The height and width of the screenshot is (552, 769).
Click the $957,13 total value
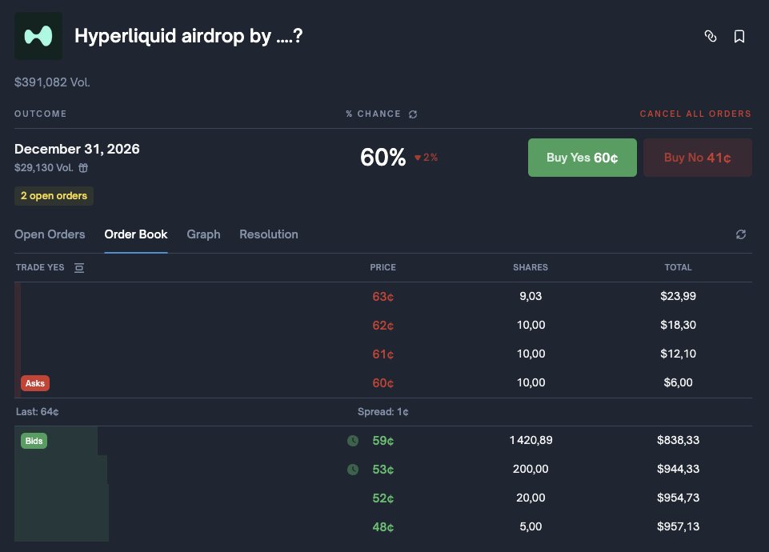[679, 526]
